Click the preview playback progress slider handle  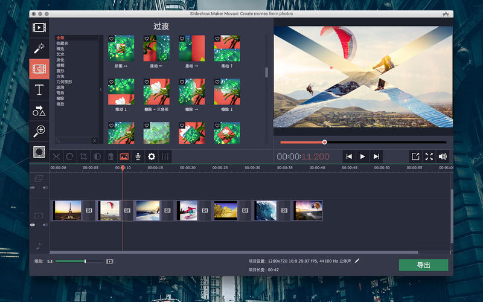324,142
